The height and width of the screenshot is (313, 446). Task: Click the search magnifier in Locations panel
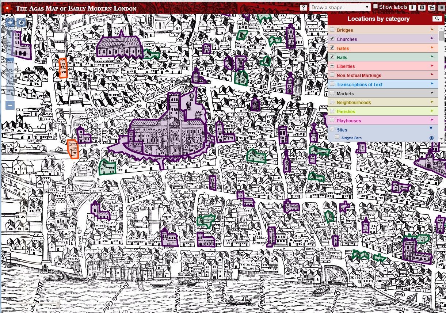pyautogui.click(x=437, y=19)
